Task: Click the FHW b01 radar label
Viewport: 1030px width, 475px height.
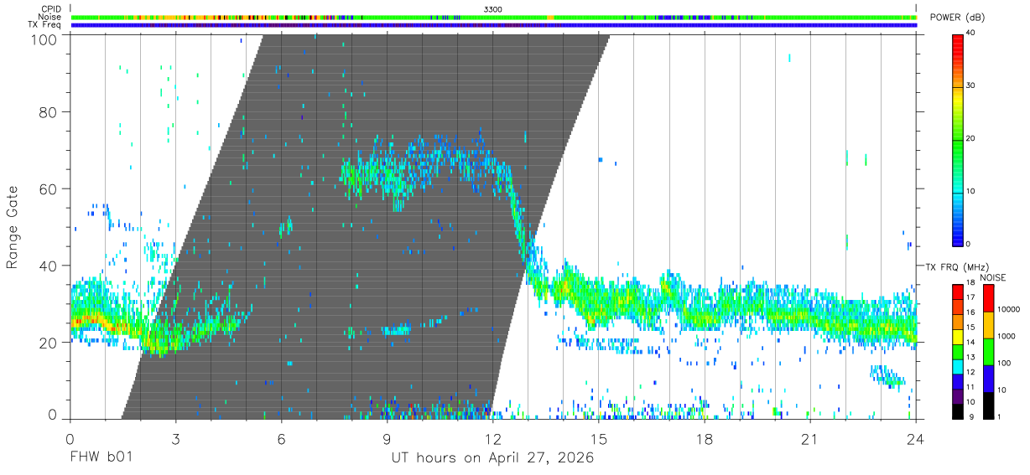Action: pyautogui.click(x=101, y=457)
